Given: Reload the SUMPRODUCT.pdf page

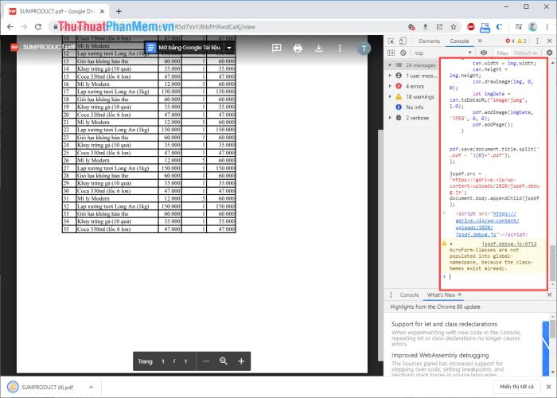Looking at the screenshot, I should click(38, 26).
